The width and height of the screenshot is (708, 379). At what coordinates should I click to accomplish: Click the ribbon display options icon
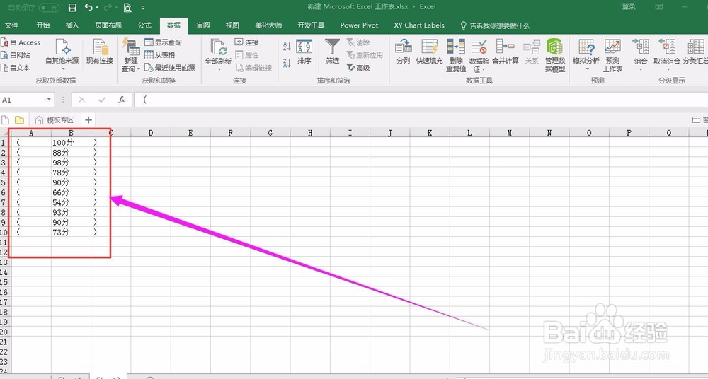pyautogui.click(x=659, y=7)
